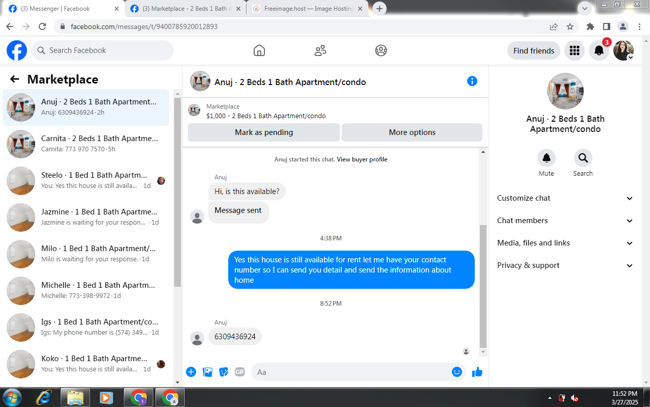Click the back arrow beside Marketplace
Image resolution: width=650 pixels, height=407 pixels.
[15, 79]
